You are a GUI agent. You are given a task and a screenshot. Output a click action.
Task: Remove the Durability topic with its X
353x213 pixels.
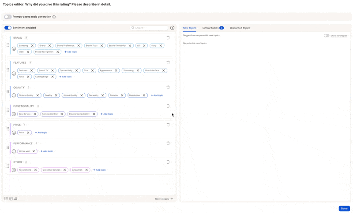click(102, 95)
